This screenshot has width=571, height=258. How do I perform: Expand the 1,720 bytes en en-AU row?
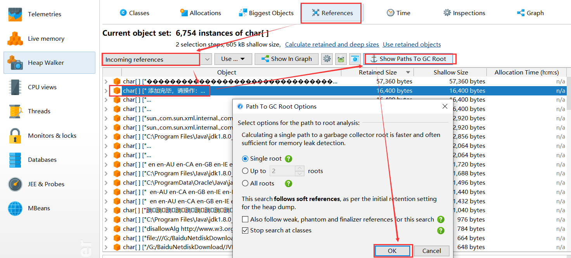pos(106,164)
